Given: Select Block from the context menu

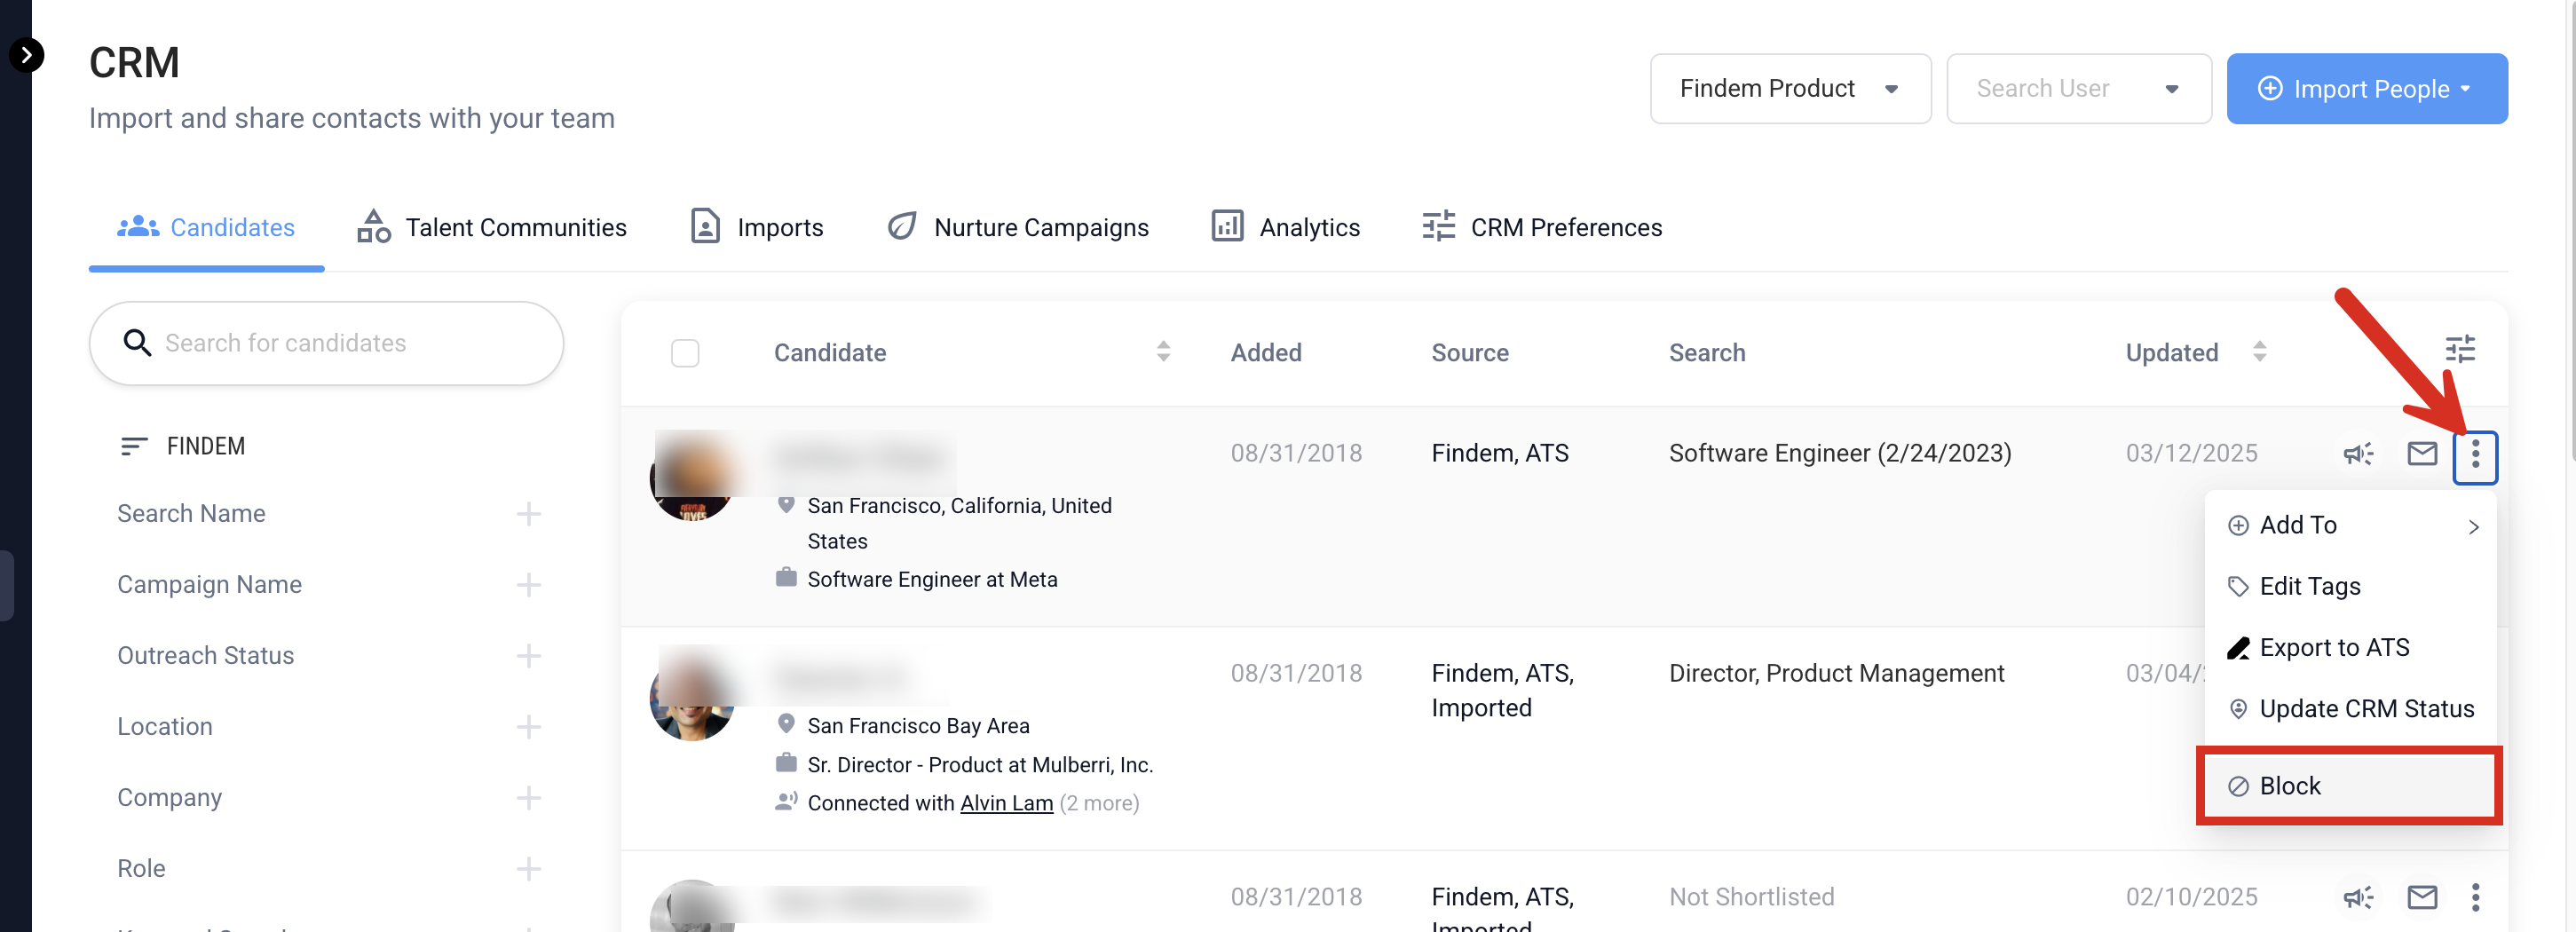Looking at the screenshot, I should coord(2347,786).
